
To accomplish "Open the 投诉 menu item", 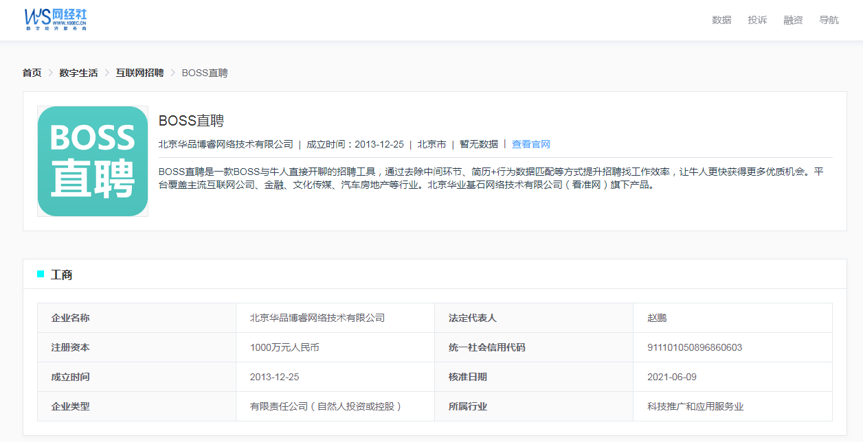I will pyautogui.click(x=756, y=20).
